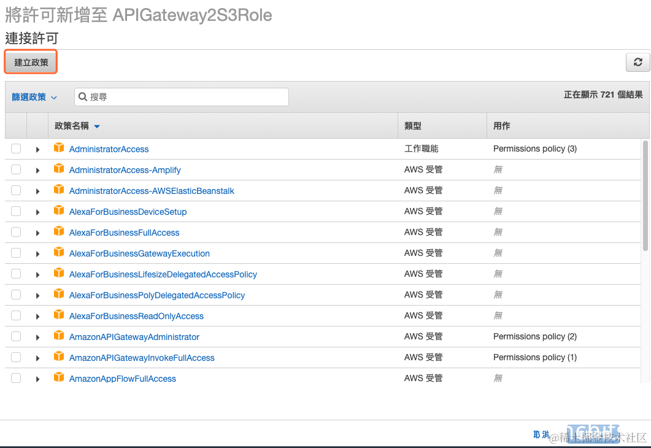Open the AmazonAPIGatewayAdministrator policy link
Viewport: 651px width, 448px height.
(134, 337)
